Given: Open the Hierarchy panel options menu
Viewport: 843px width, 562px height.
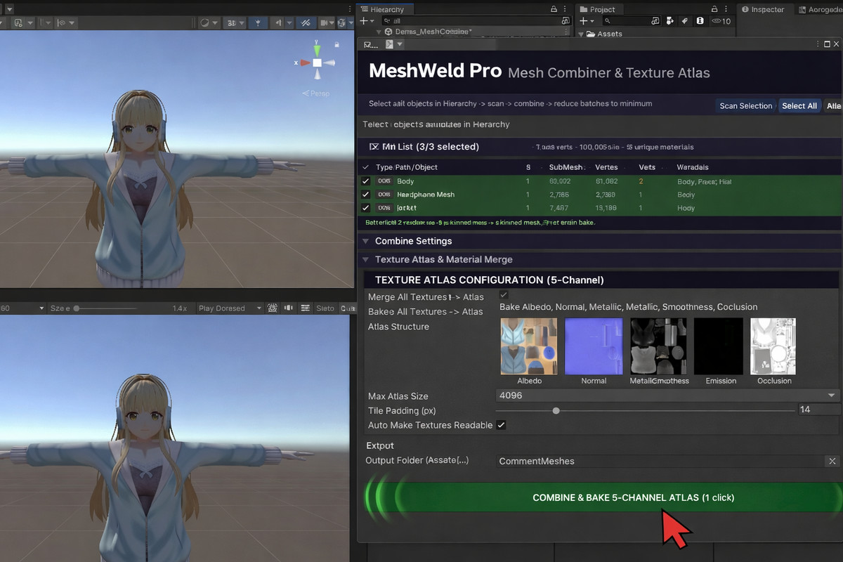Looking at the screenshot, I should click(x=566, y=9).
